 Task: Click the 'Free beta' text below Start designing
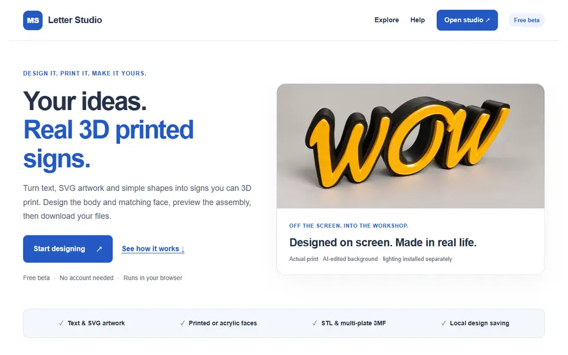point(36,278)
